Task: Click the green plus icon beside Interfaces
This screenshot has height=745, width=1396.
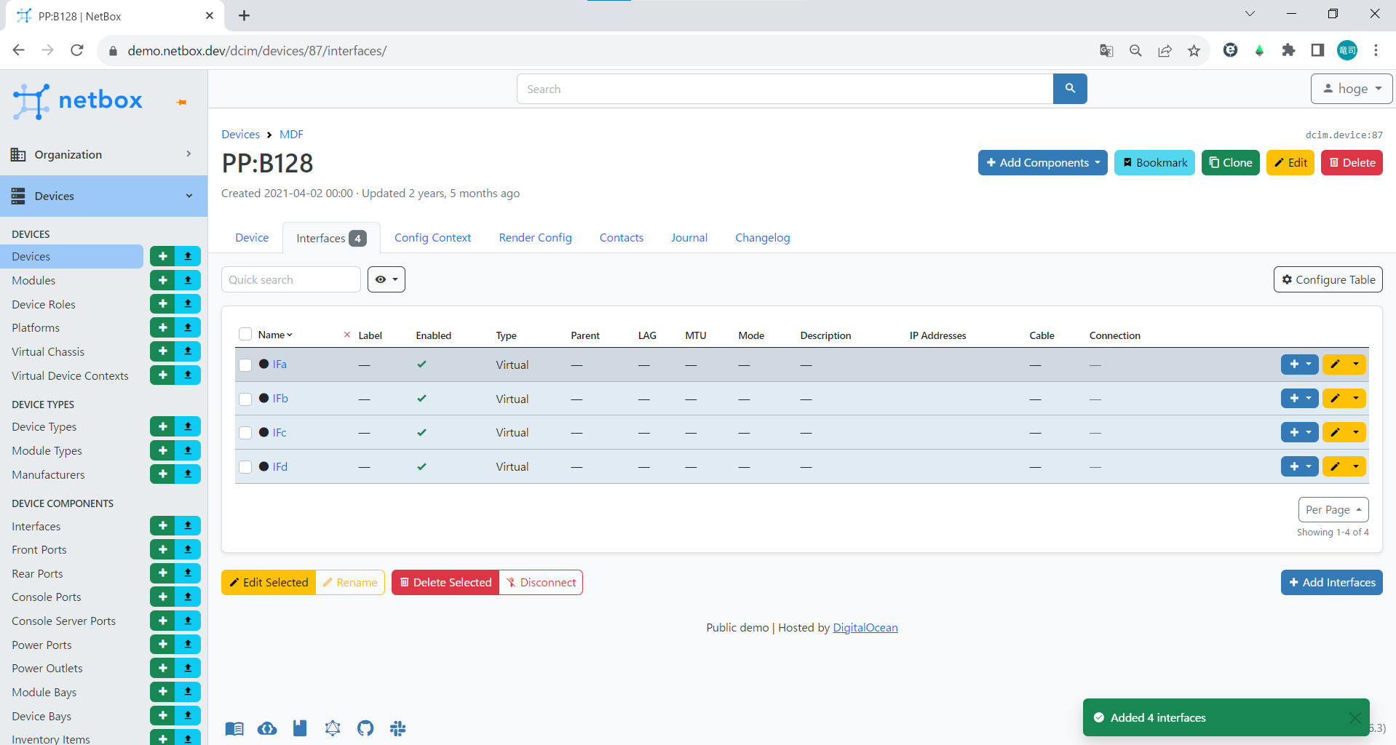Action: tap(162, 525)
